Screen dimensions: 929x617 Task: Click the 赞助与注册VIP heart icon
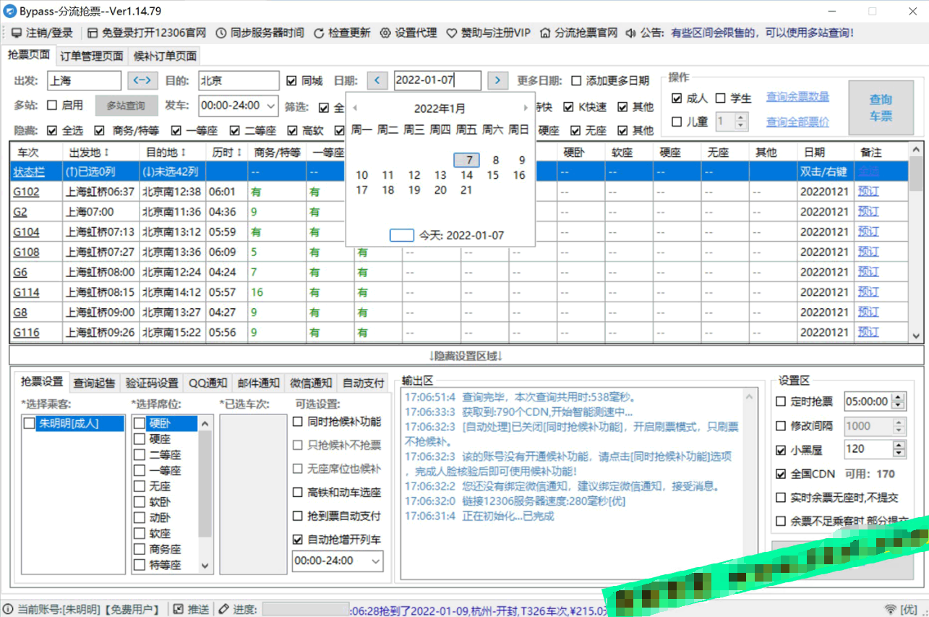click(452, 33)
